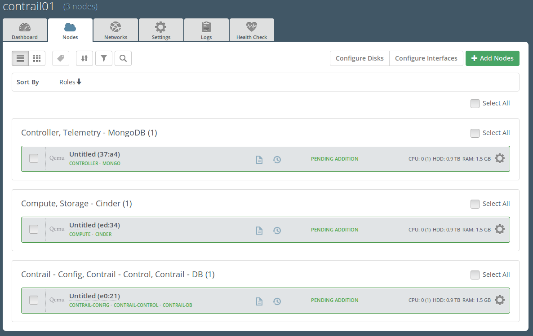533x336 pixels.
Task: Tick checkbox for node Untitled (37:a4)
Action: 34,158
